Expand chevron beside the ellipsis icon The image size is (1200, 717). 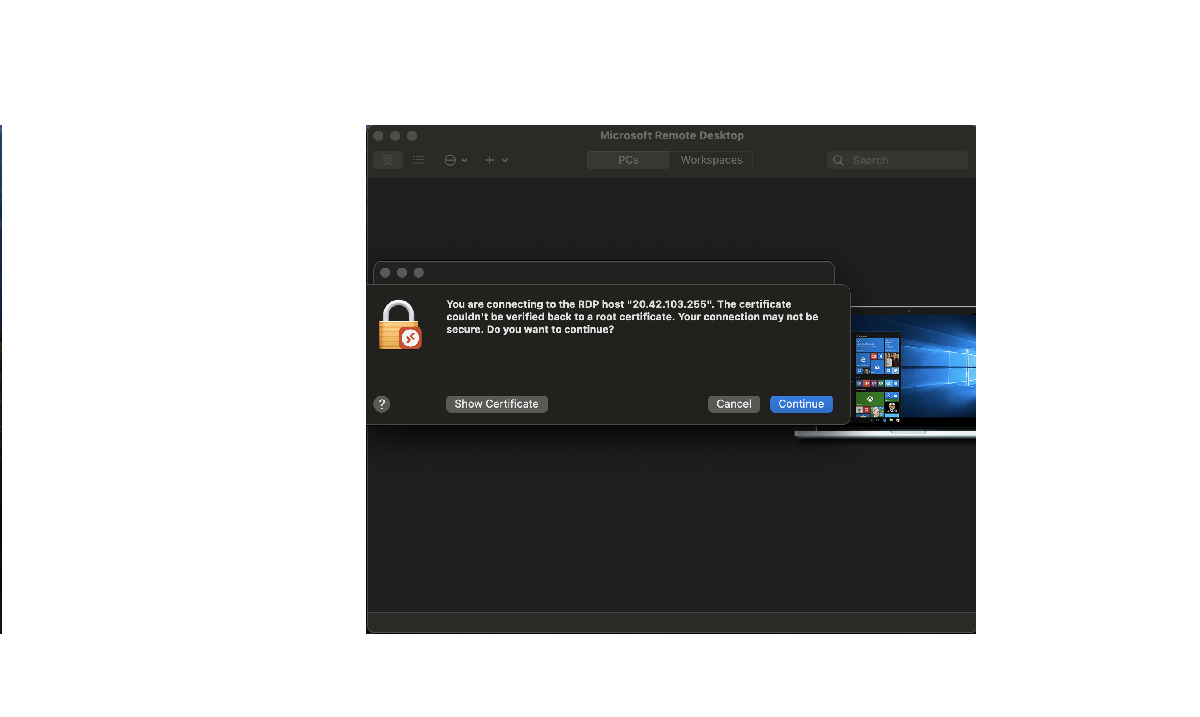(x=464, y=161)
